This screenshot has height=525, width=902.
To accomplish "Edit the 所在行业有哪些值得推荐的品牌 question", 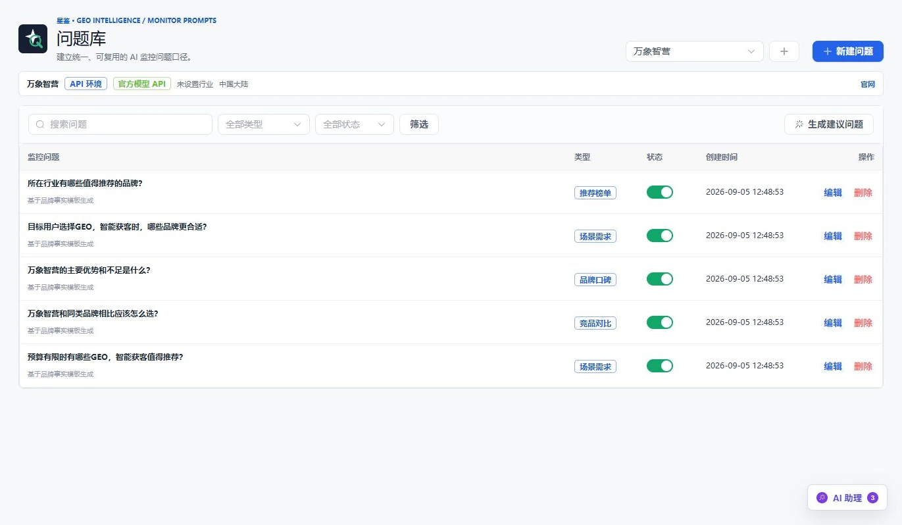I will pyautogui.click(x=833, y=193).
